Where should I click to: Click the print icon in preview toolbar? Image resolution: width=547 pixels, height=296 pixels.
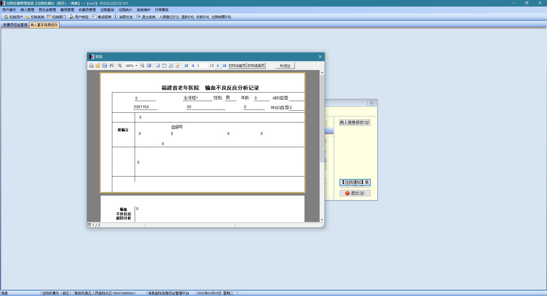point(91,66)
